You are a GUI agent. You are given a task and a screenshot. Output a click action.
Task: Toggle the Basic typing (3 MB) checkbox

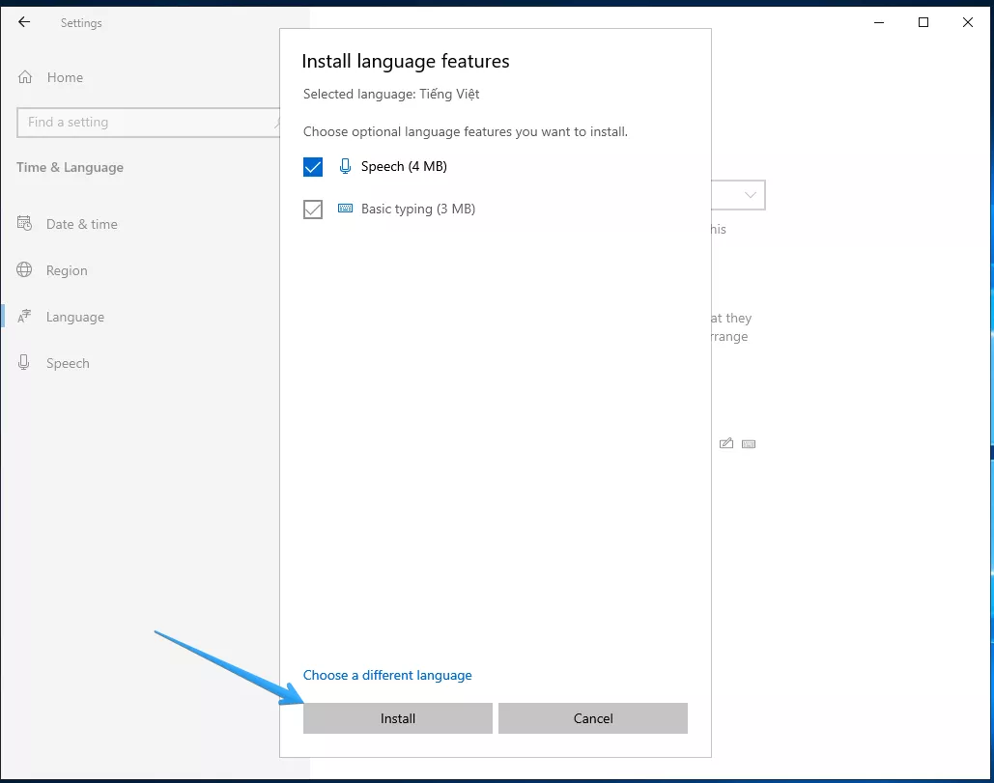pyautogui.click(x=313, y=210)
